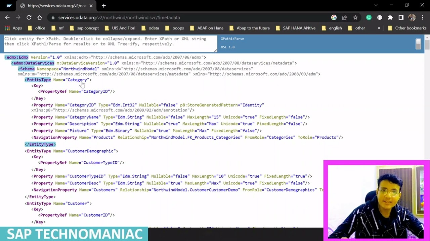Open the ABAP on Hana bookmarks folder
Screen dimensions: 430x241
(x=207, y=28)
